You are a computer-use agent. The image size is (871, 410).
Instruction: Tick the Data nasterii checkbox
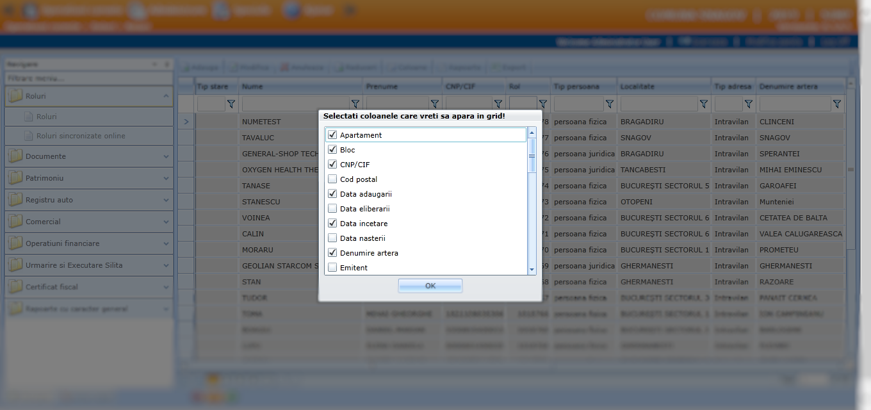point(332,238)
